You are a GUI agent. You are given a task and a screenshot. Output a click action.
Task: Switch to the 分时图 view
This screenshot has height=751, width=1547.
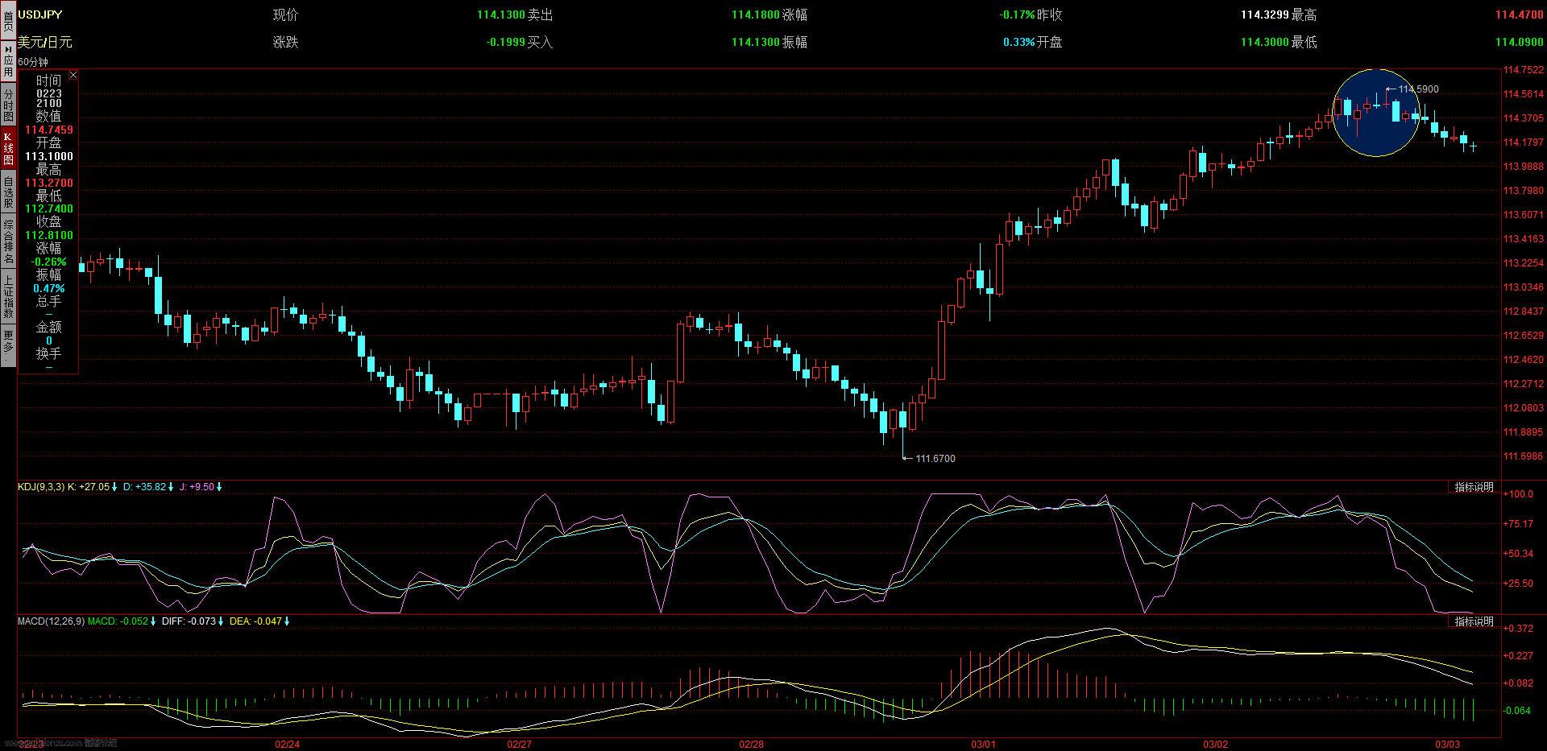click(x=8, y=105)
